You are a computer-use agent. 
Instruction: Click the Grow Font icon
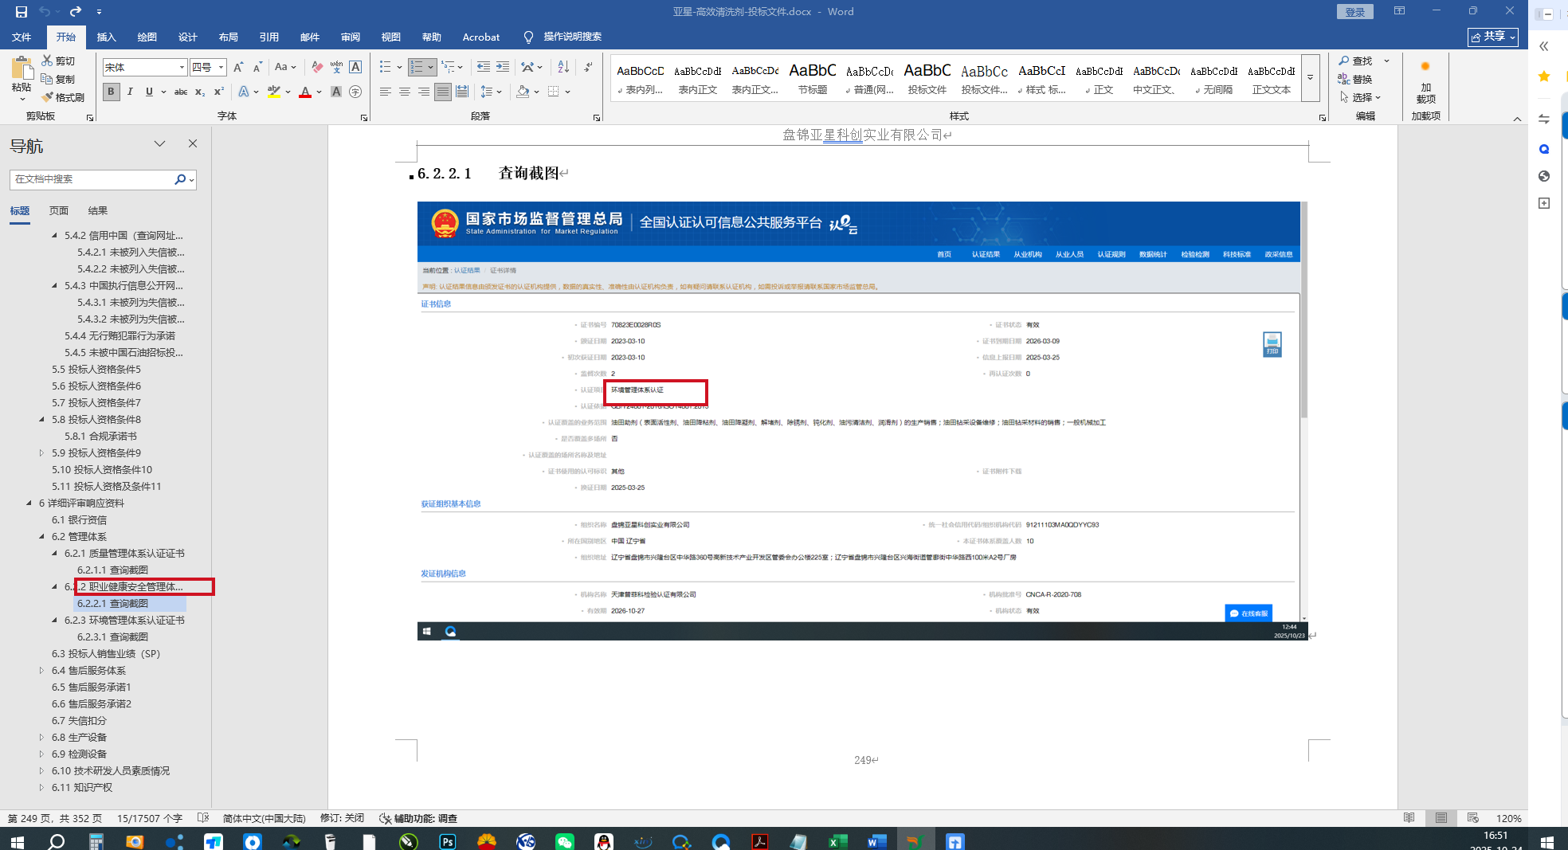pos(238,68)
